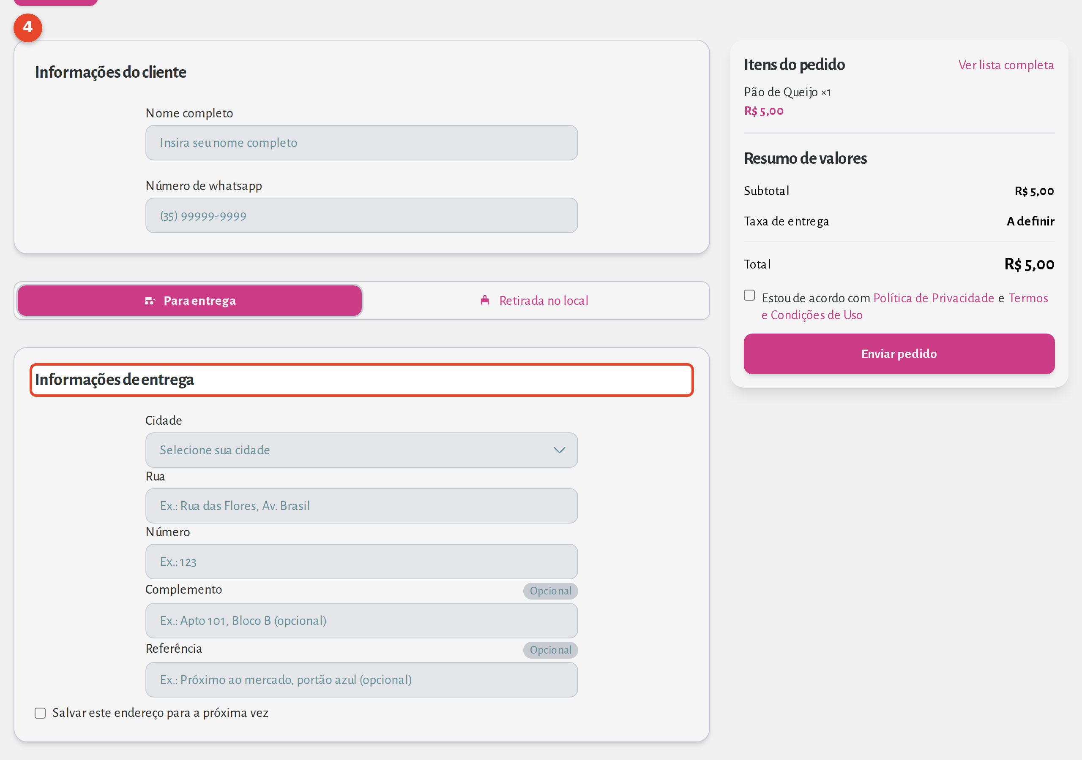Focus the Nome completo input field
This screenshot has height=760, width=1082.
click(x=361, y=143)
